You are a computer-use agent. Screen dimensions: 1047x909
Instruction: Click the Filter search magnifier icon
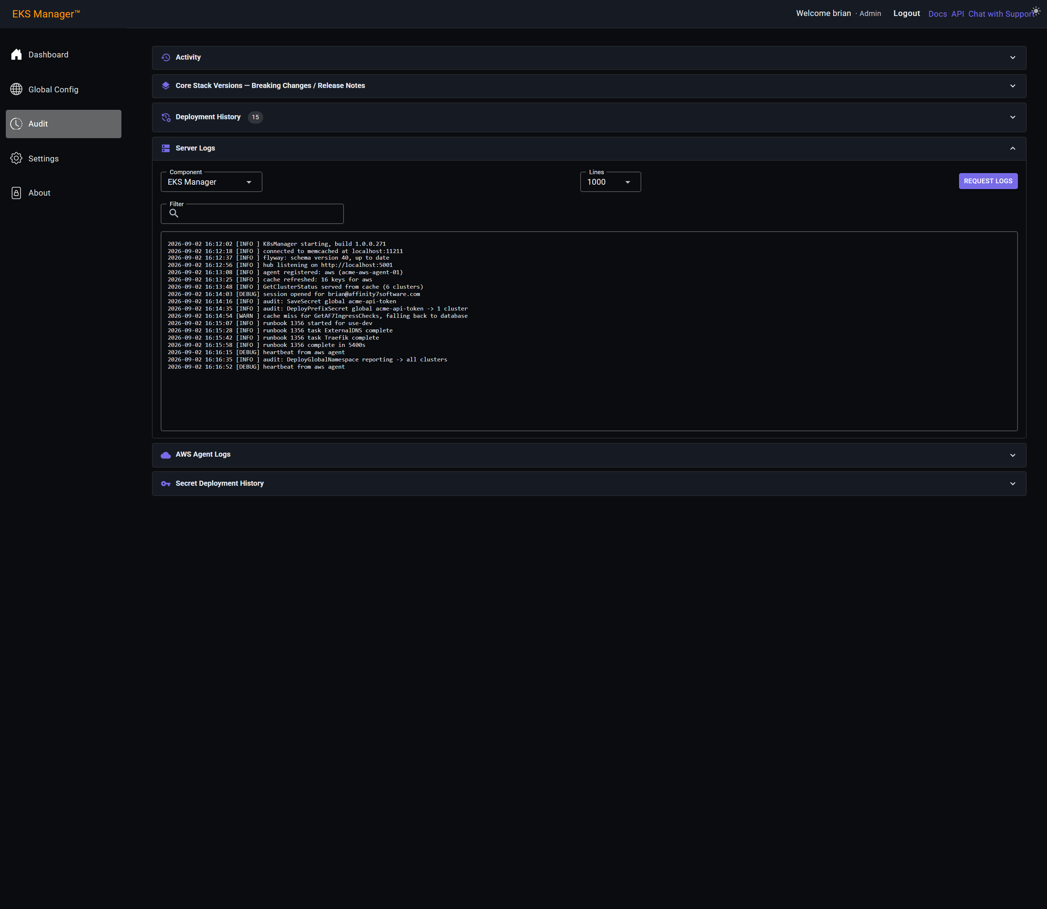[174, 213]
